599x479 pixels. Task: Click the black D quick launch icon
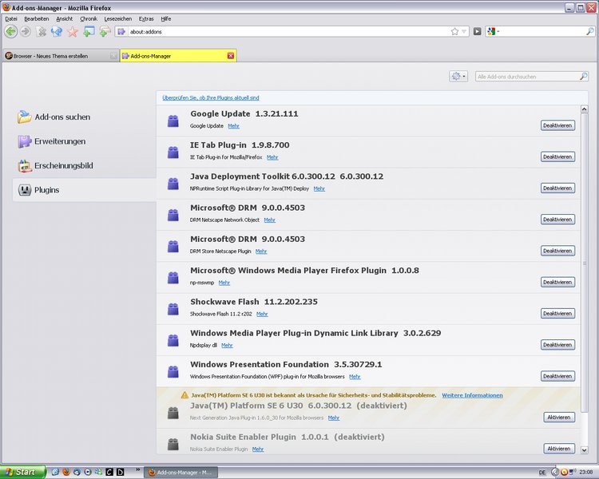click(x=121, y=472)
